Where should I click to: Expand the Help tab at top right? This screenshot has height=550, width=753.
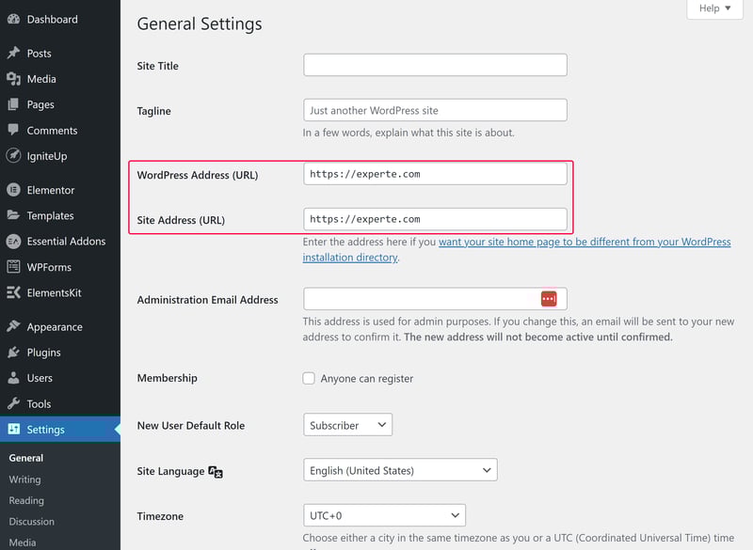click(714, 8)
